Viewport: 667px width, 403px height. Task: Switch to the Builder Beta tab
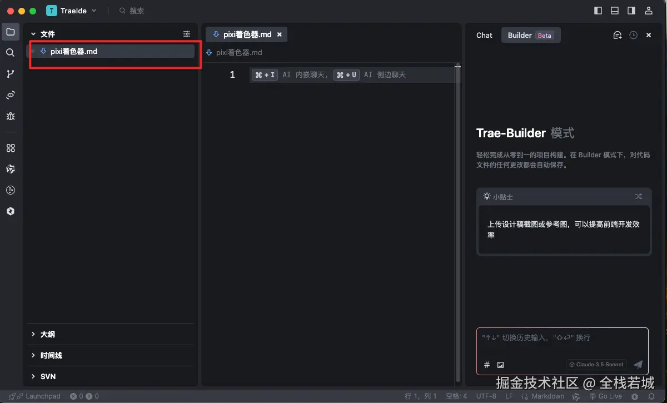[530, 35]
